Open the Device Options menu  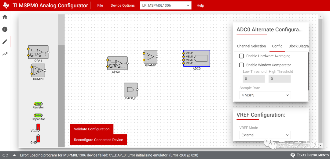click(123, 5)
